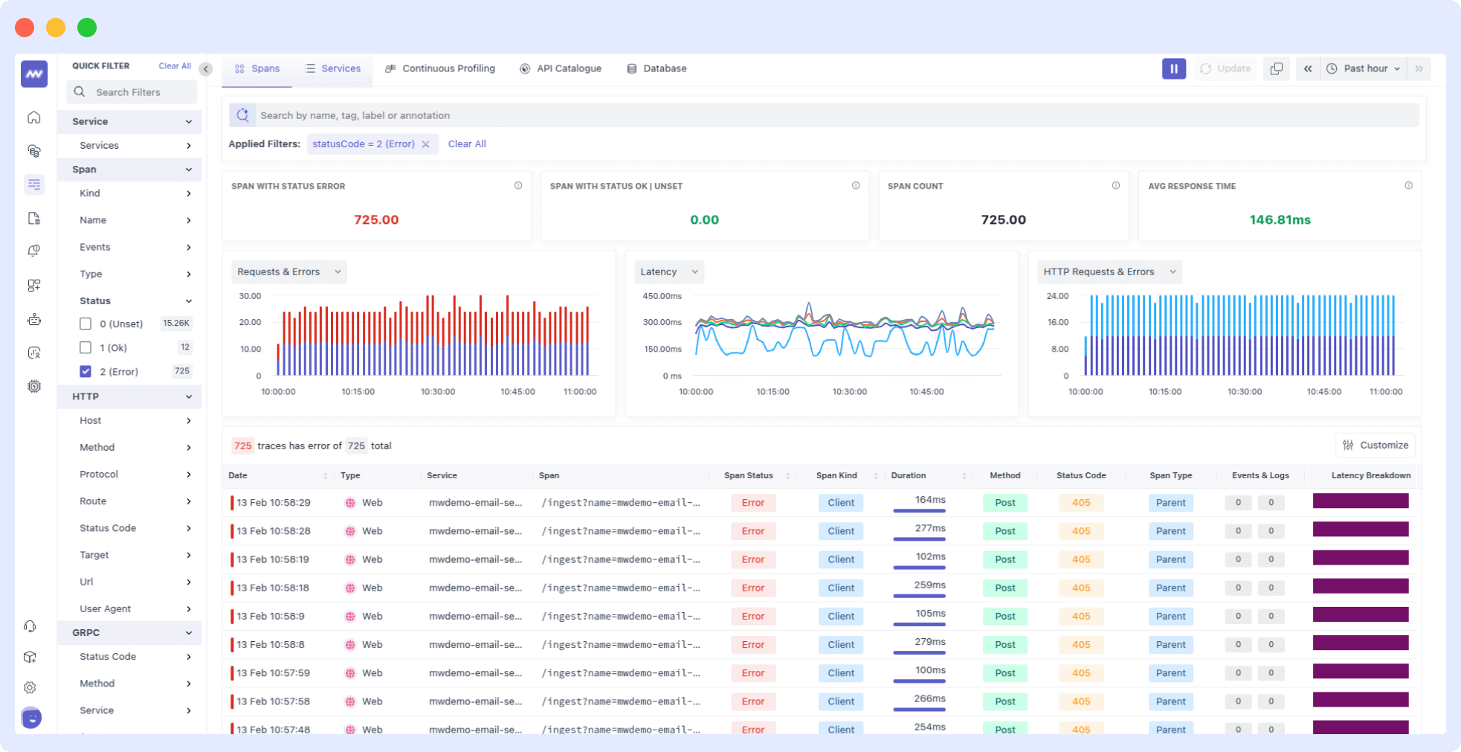Check the 0 (Unset) status checkbox
Screen dimensions: 1461x752
coord(86,324)
